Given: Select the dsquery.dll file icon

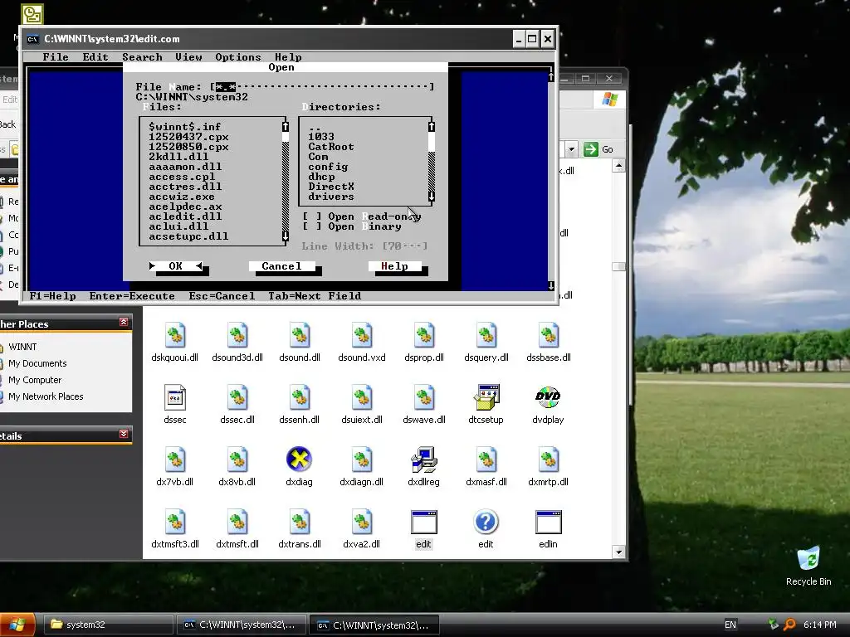Looking at the screenshot, I should pyautogui.click(x=486, y=335).
